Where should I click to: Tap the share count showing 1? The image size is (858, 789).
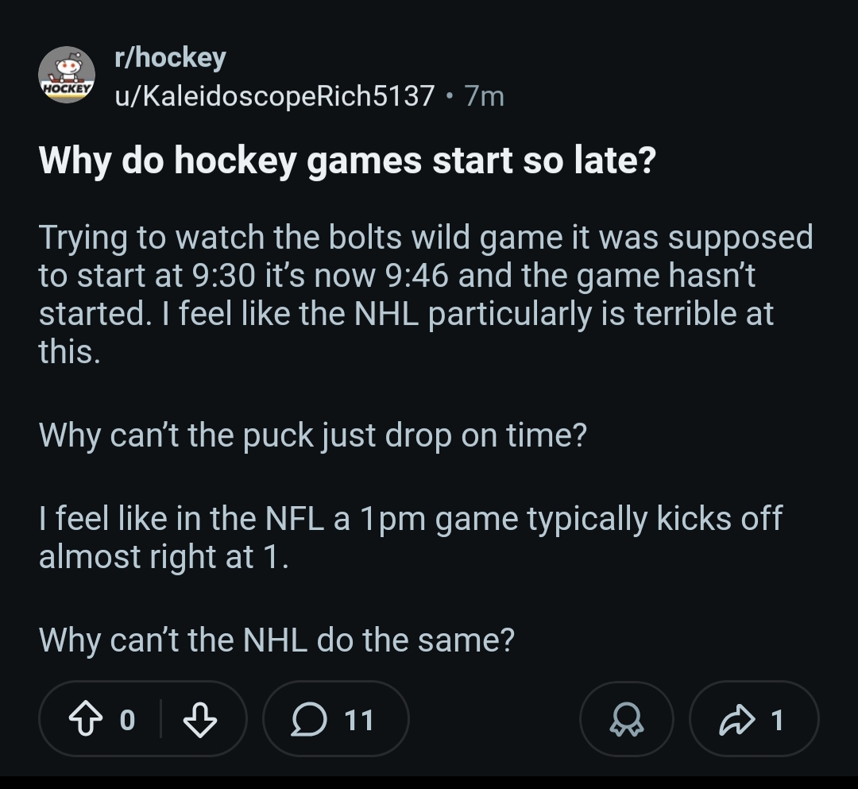pos(777,720)
